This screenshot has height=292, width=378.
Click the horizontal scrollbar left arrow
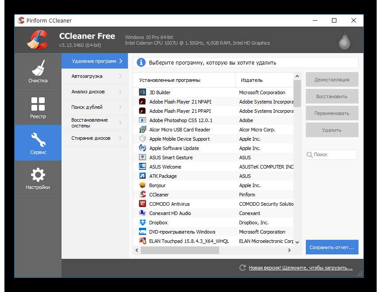pyautogui.click(x=137, y=250)
